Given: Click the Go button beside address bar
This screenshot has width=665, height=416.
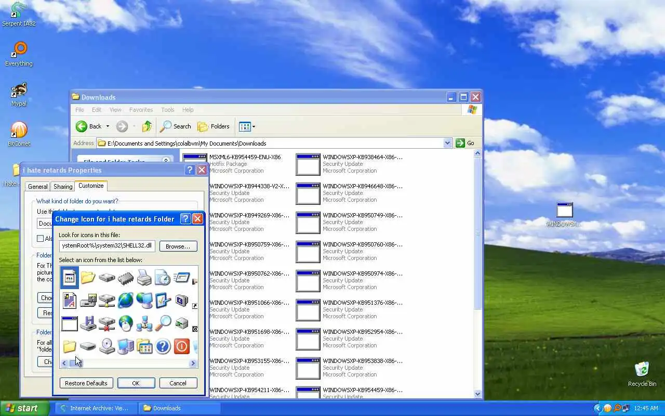Looking at the screenshot, I should [465, 143].
